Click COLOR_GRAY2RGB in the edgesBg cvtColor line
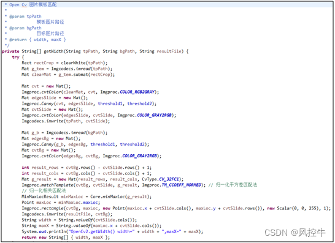The height and width of the screenshot is (243, 335). pos(139,156)
